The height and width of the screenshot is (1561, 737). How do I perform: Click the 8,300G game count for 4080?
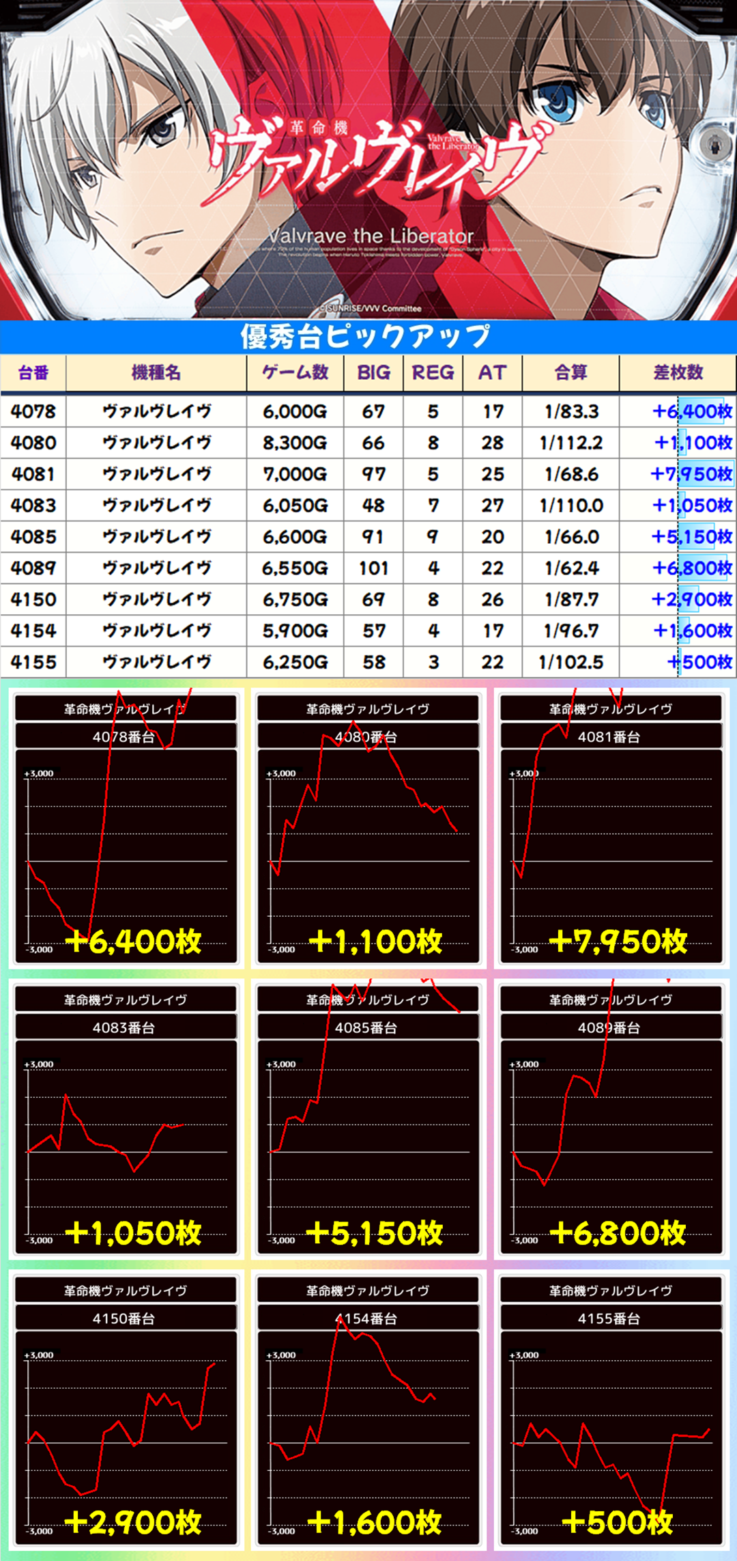pos(295,443)
